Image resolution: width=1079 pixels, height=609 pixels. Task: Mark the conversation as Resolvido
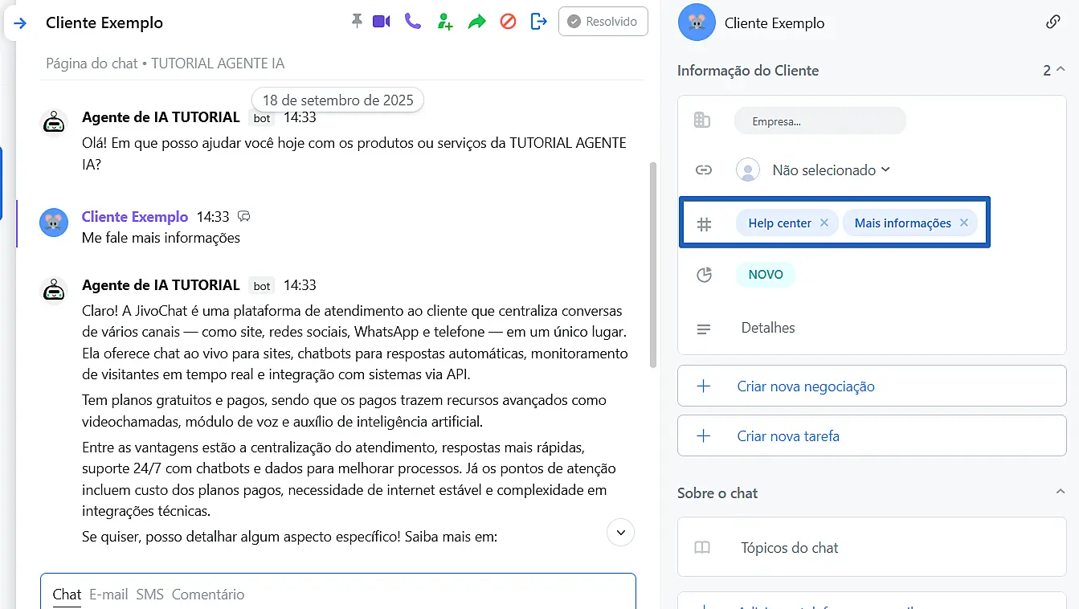coord(603,22)
